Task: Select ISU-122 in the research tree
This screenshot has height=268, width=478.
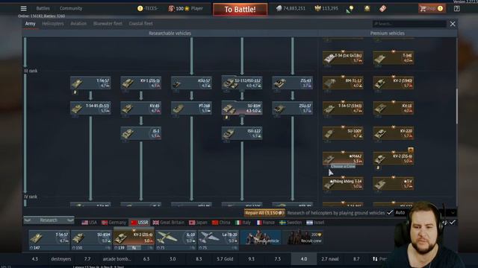Action: point(242,133)
